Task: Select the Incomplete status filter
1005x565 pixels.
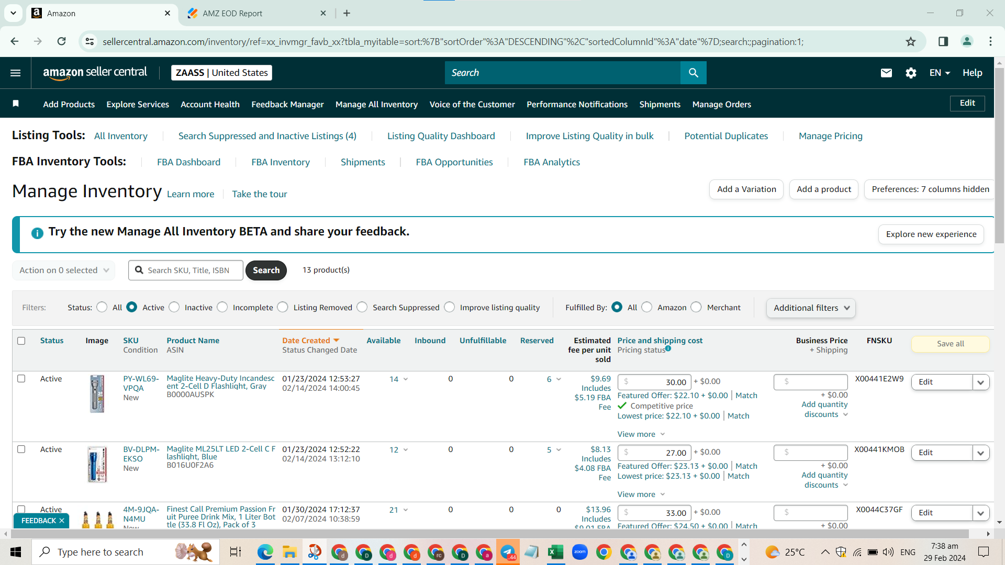Action: 222,307
